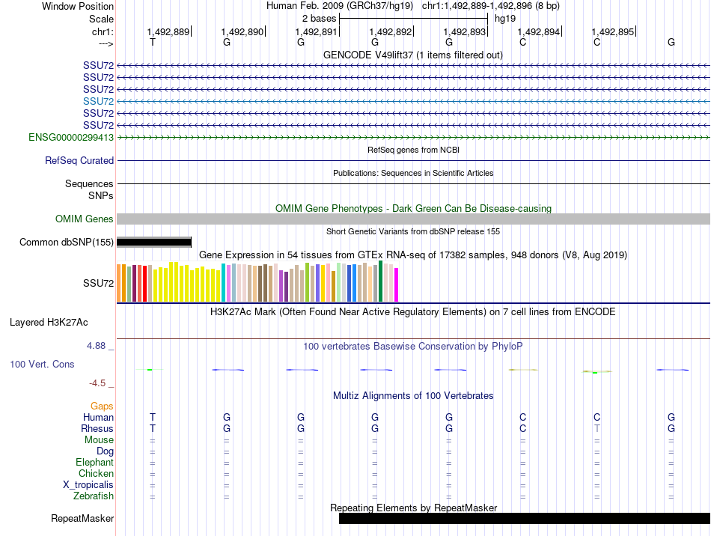711x536 pixels.
Task: Open the Common dbSNP(155) track label
Action: pyautogui.click(x=67, y=242)
